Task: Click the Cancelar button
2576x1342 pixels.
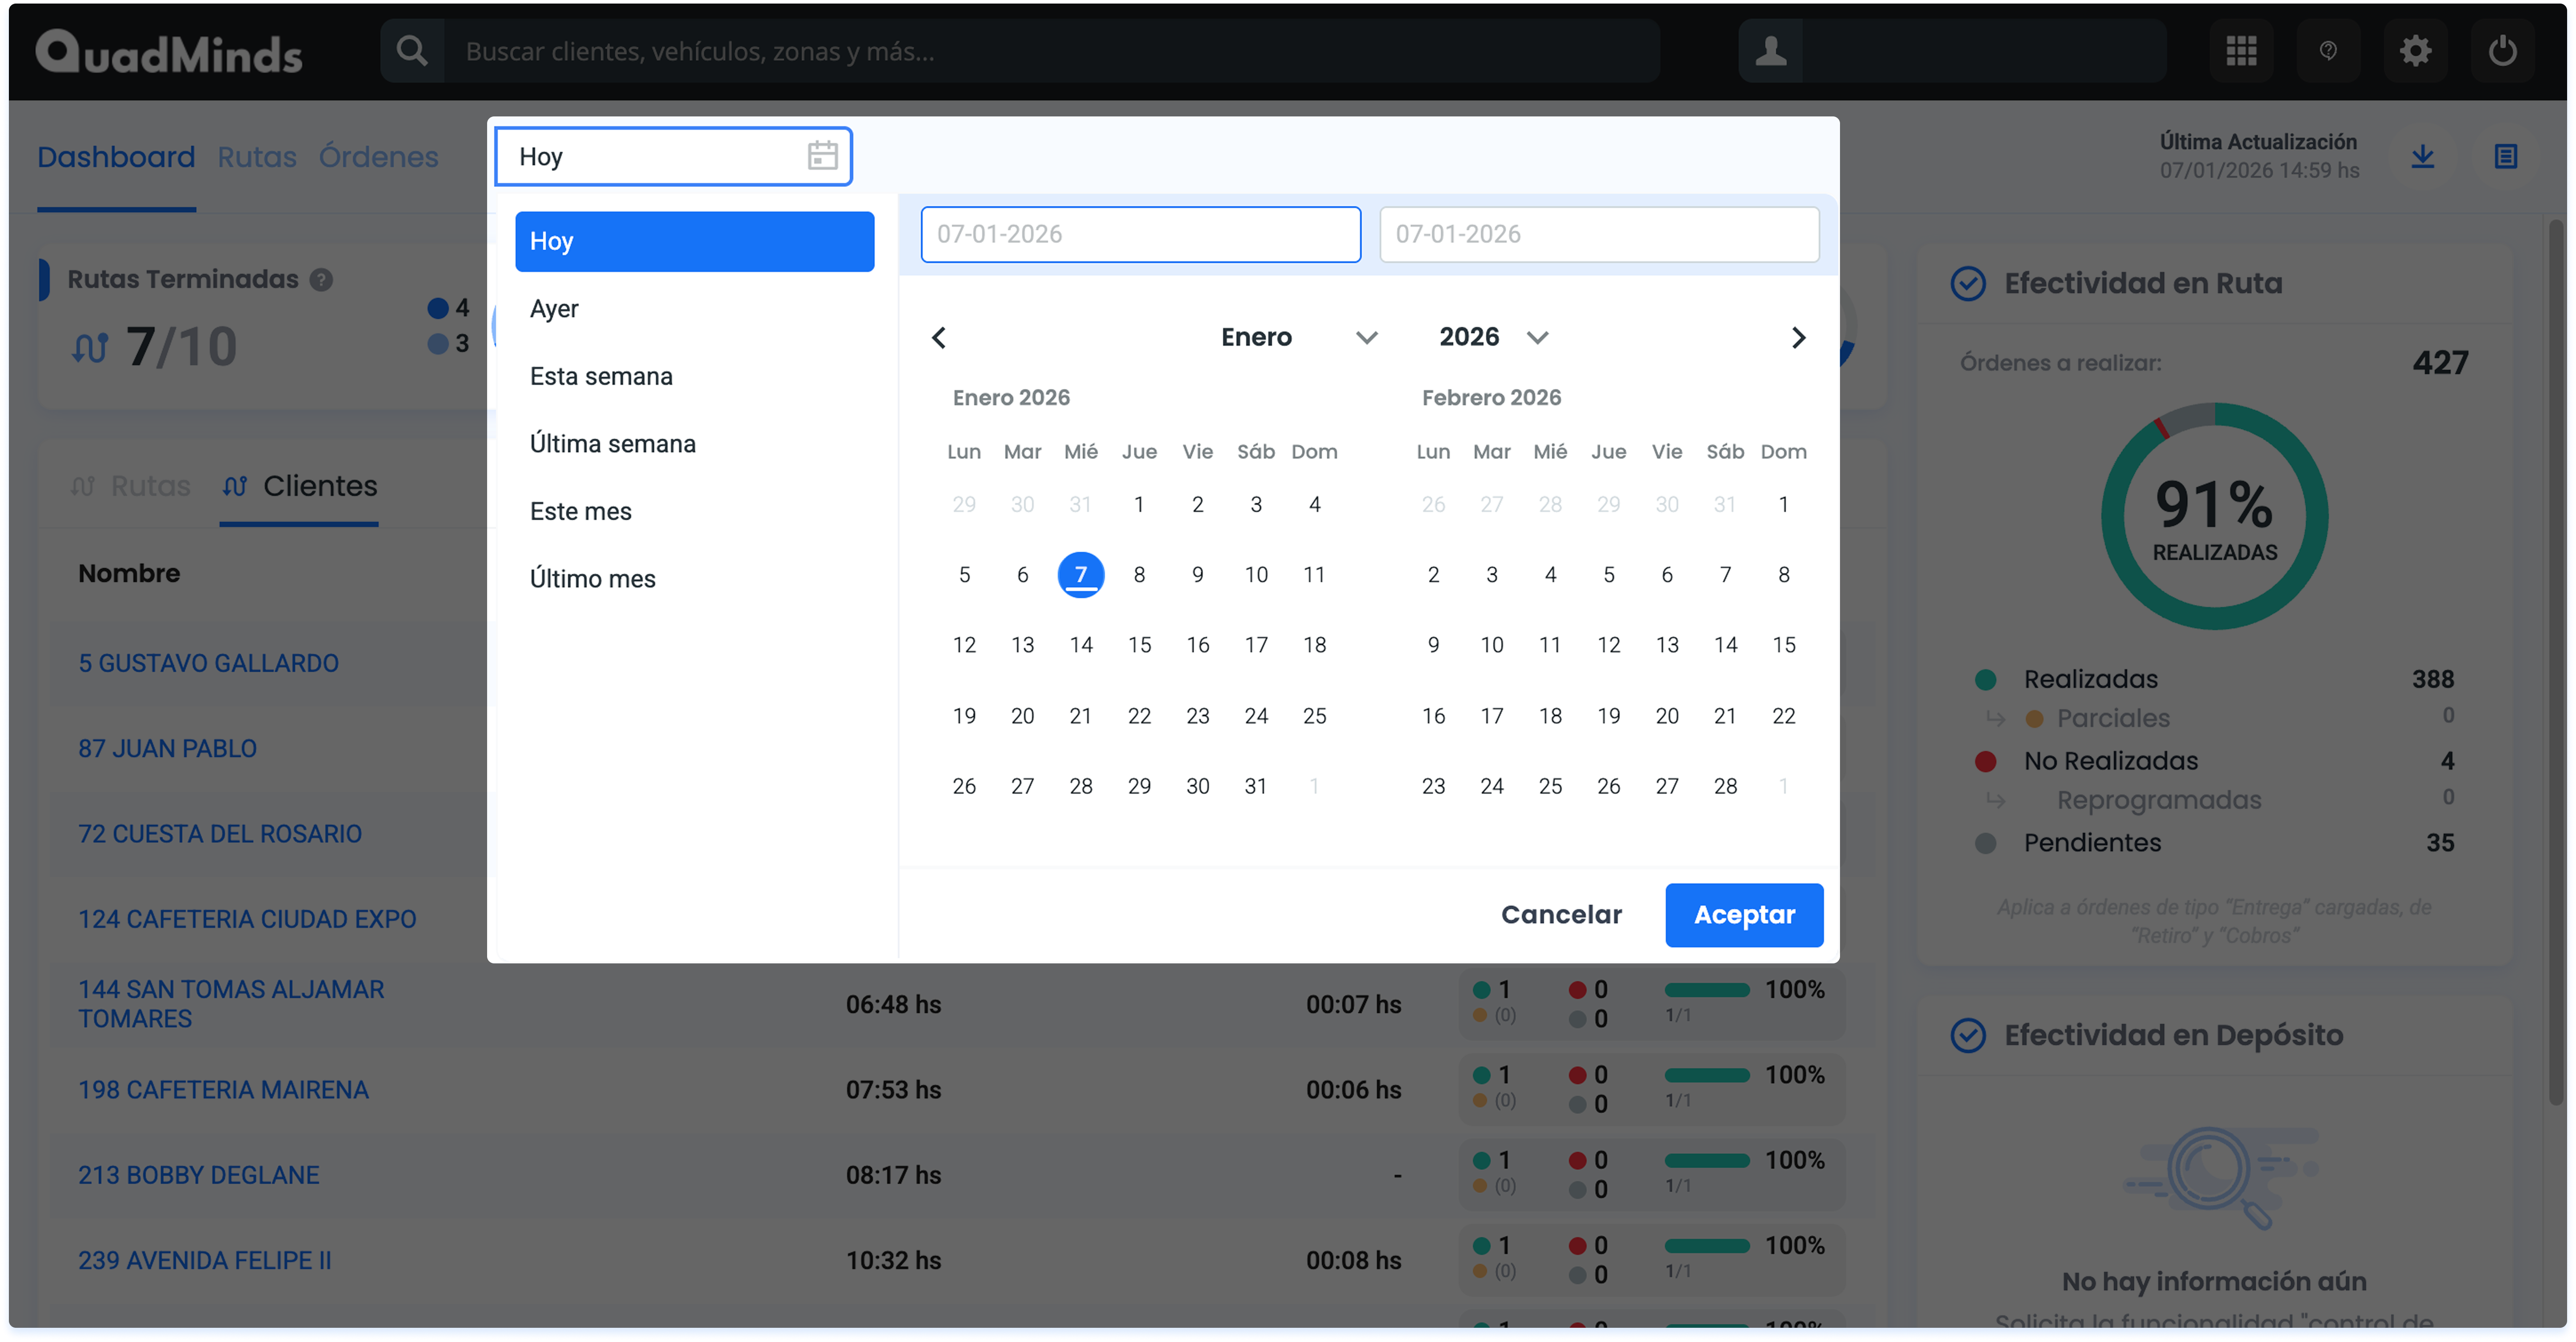Action: 1561,914
